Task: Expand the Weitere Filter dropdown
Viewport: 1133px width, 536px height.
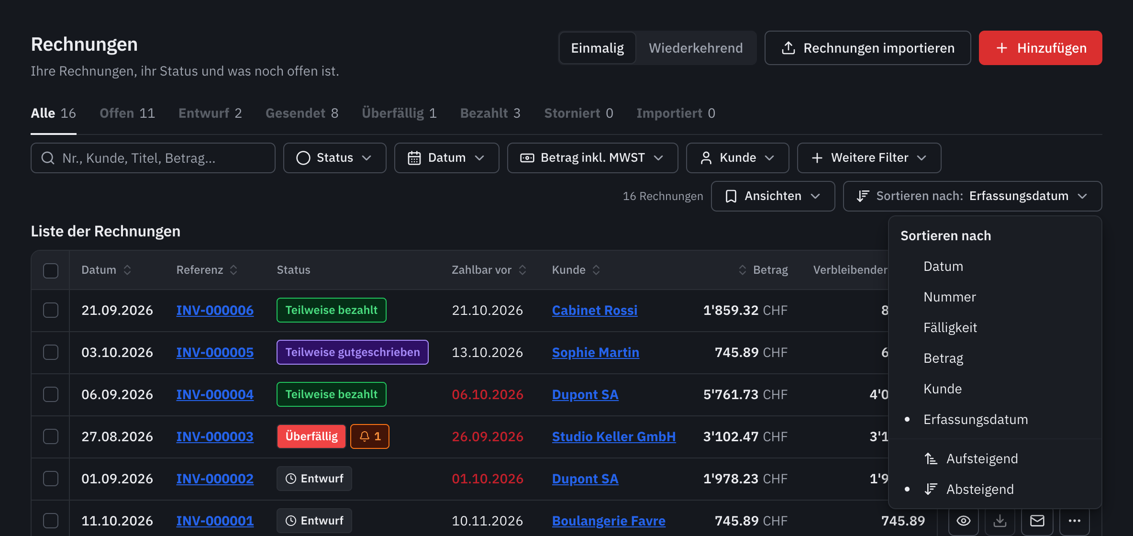Action: point(869,158)
